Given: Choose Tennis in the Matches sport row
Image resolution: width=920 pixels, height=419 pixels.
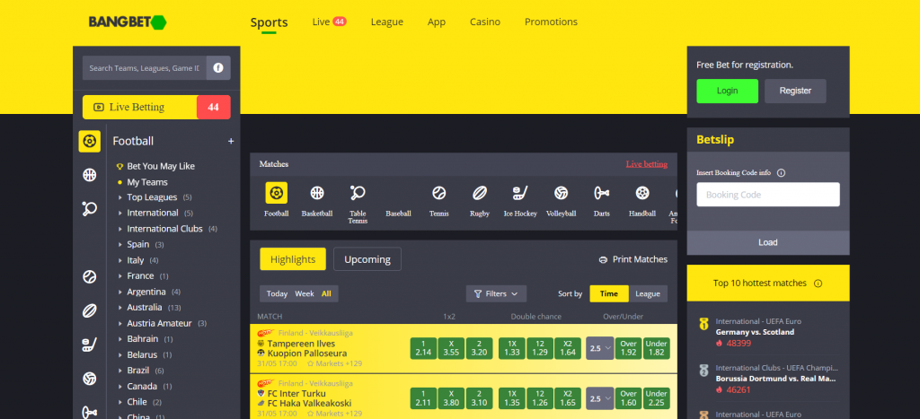Looking at the screenshot, I should pos(438,200).
